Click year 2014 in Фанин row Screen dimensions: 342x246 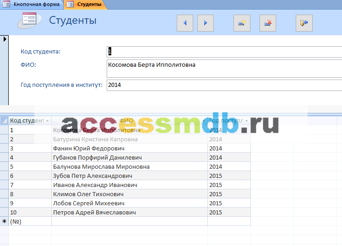(x=229, y=149)
